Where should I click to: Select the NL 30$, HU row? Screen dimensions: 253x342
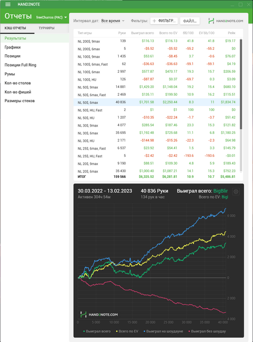click(x=156, y=141)
